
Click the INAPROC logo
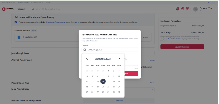(8, 9)
